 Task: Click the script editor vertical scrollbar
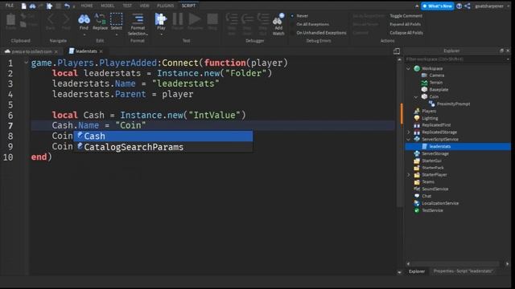click(x=399, y=134)
